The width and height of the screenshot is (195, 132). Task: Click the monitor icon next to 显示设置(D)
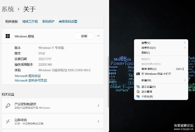pos(138,87)
